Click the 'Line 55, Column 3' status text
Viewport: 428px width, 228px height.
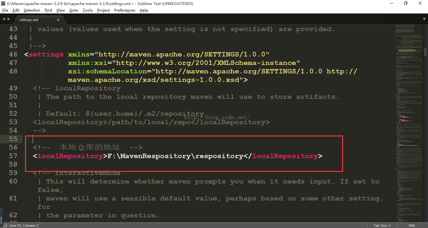[24, 225]
